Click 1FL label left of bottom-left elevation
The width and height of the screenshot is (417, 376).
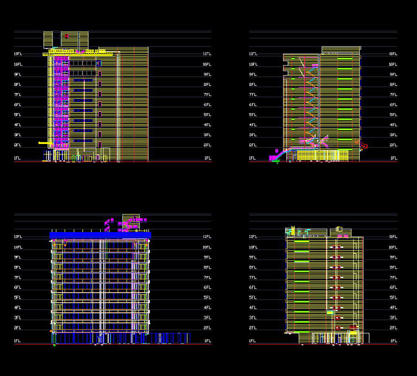[x=17, y=341]
